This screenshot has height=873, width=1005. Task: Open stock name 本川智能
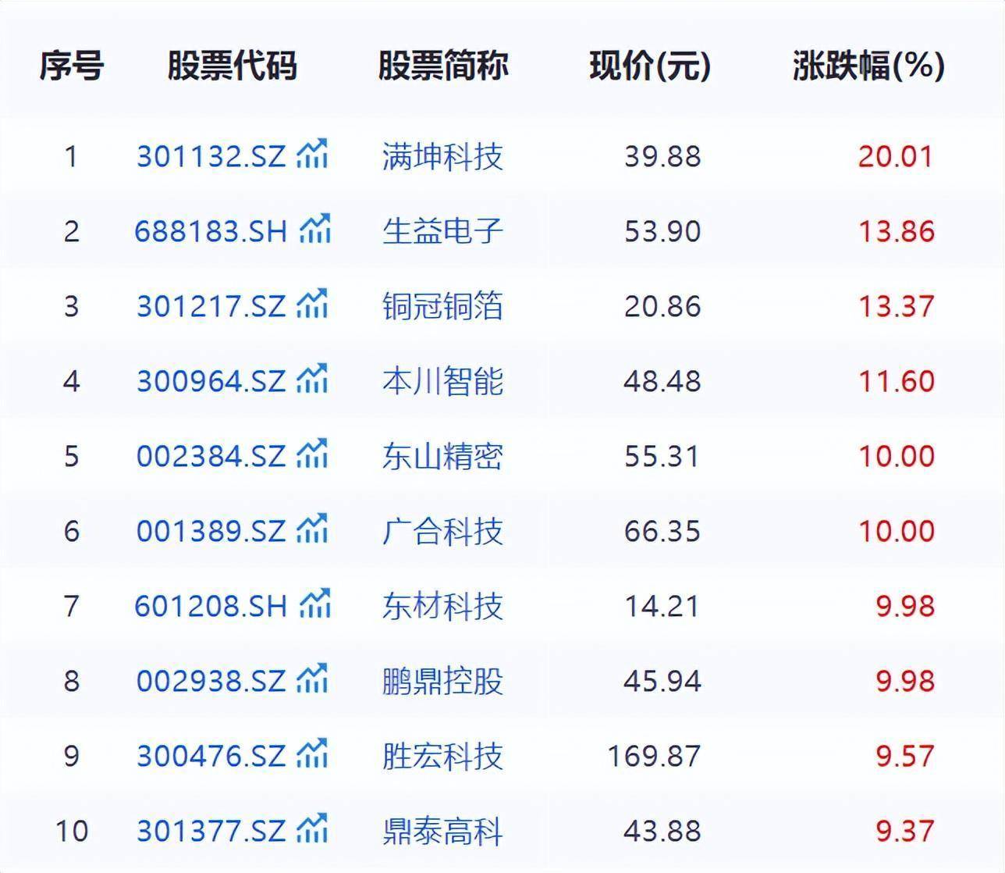pyautogui.click(x=442, y=382)
